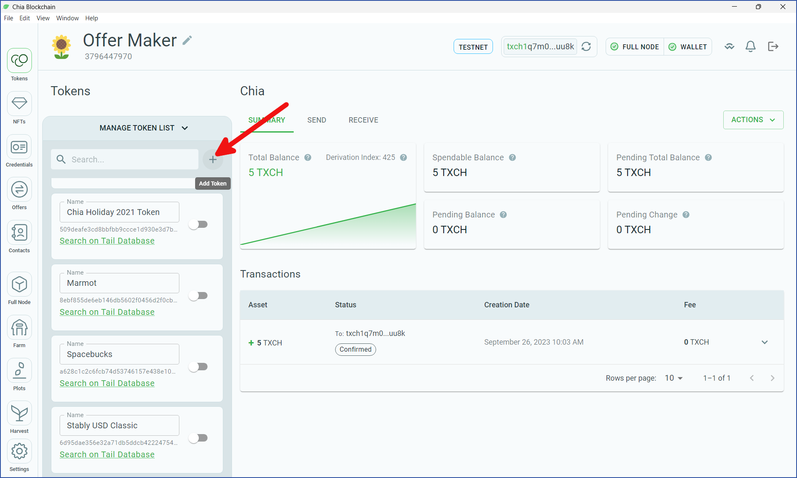Collapse the Manage Token List panel
This screenshot has width=797, height=478.
143,128
